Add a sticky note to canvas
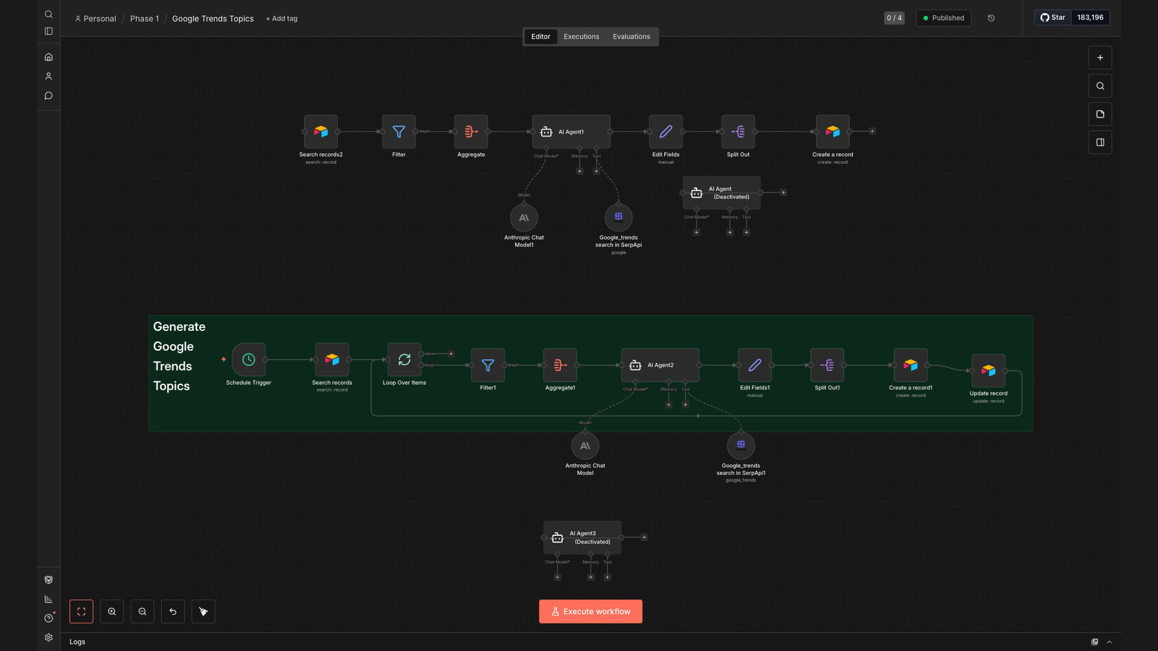 pos(1100,115)
